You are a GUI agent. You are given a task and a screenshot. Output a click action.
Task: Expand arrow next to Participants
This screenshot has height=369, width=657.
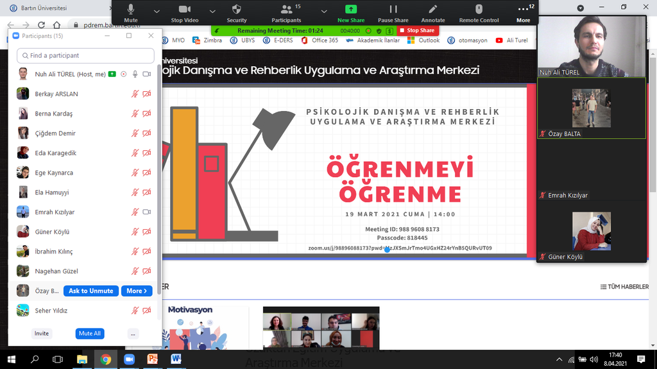tap(324, 12)
